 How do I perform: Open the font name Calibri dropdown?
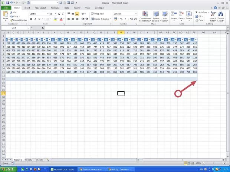pos(47,14)
